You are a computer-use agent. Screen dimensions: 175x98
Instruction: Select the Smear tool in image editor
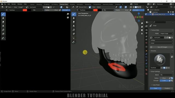(3, 22)
